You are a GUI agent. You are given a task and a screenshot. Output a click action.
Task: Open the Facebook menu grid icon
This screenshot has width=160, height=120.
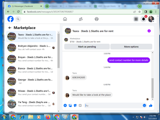pos(136,19)
